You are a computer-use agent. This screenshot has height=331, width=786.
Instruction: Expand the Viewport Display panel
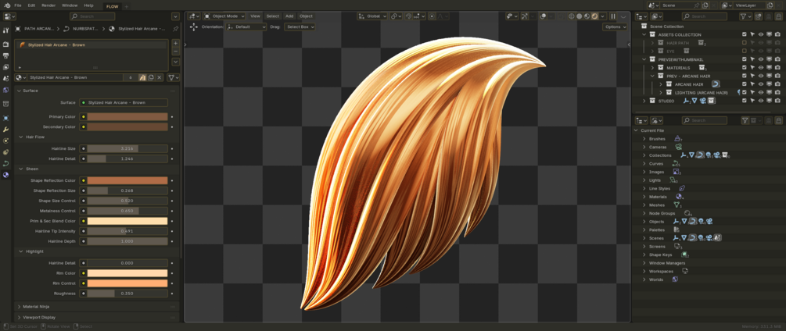pos(19,318)
